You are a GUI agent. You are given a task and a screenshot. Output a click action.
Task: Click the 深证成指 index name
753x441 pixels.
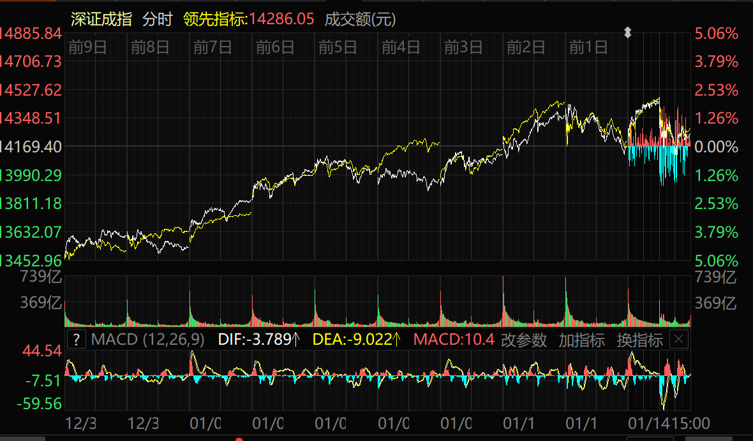pos(101,19)
